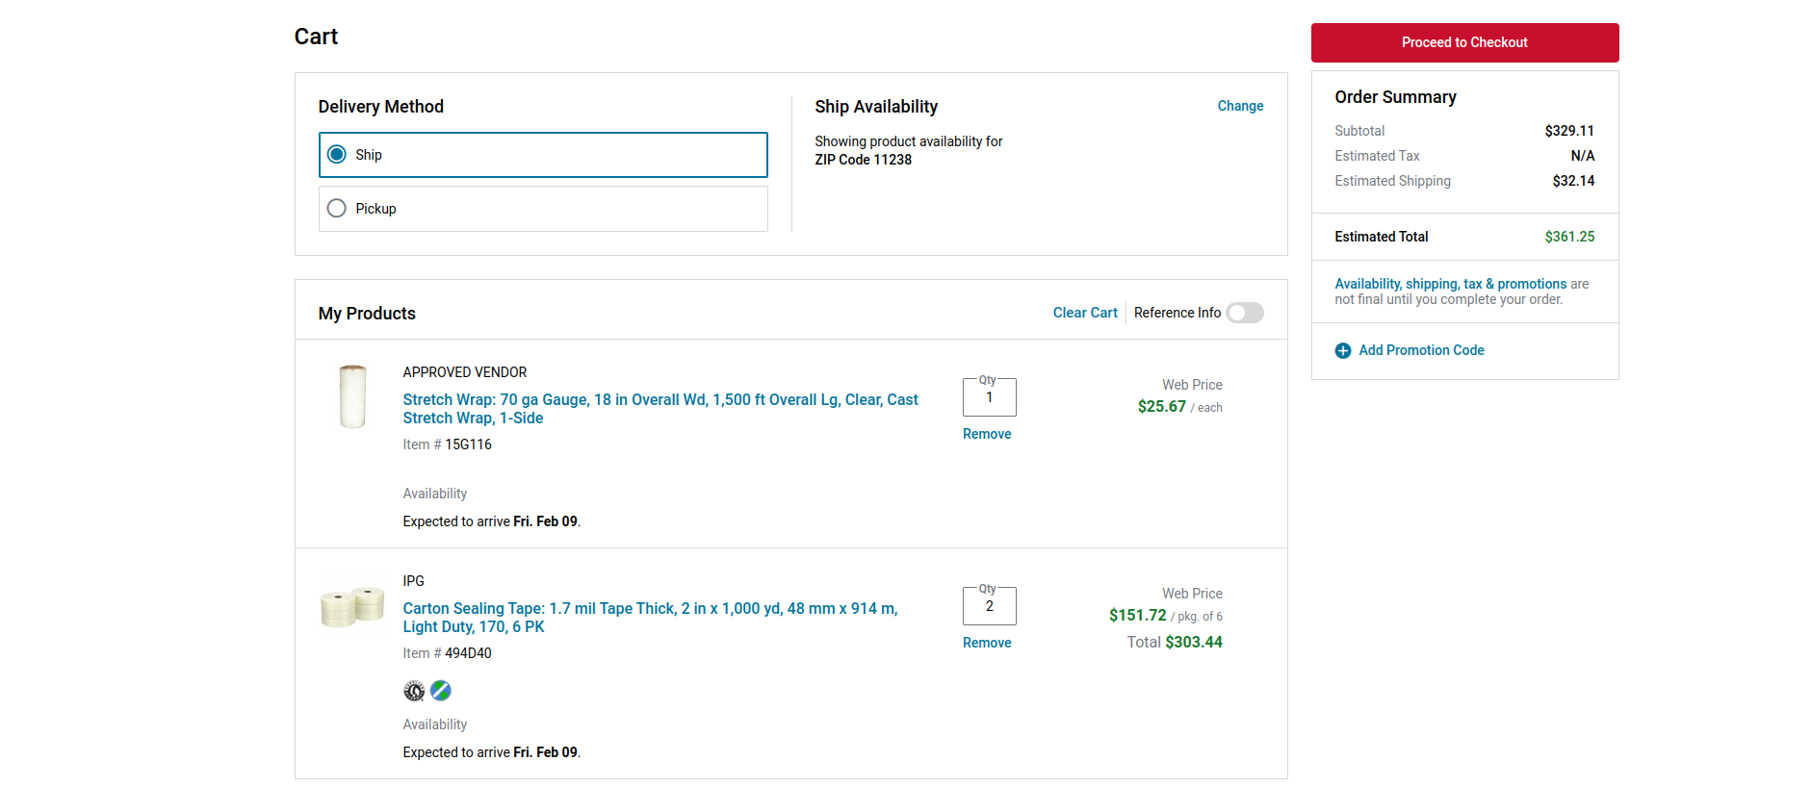Click the black circular certification seal badge
1811x787 pixels.
(x=414, y=691)
